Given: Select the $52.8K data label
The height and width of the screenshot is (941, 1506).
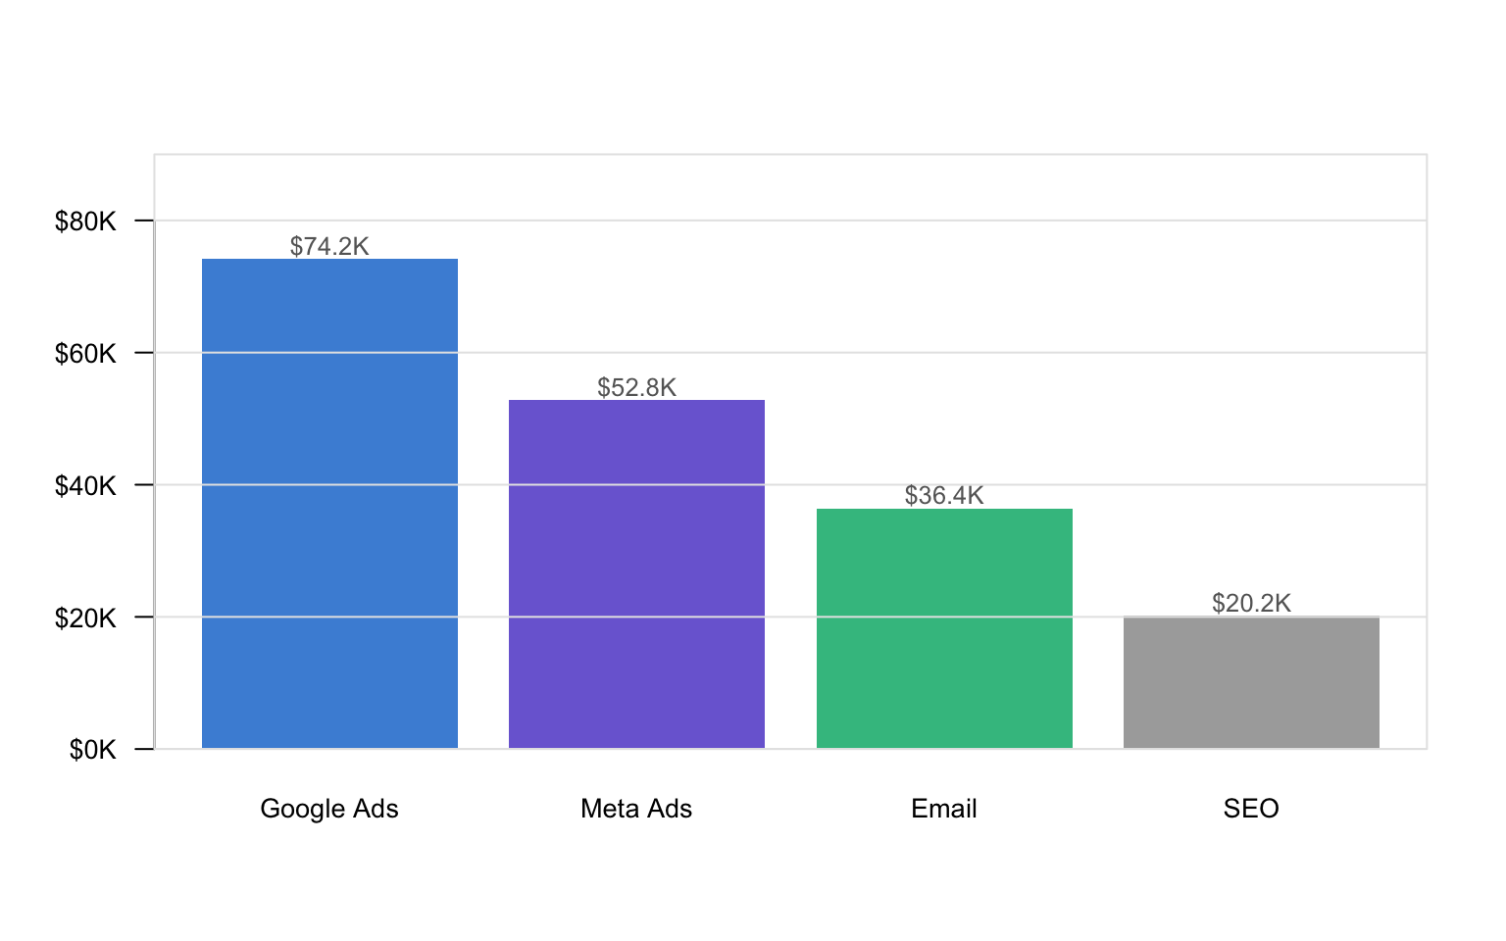Looking at the screenshot, I should tap(636, 387).
